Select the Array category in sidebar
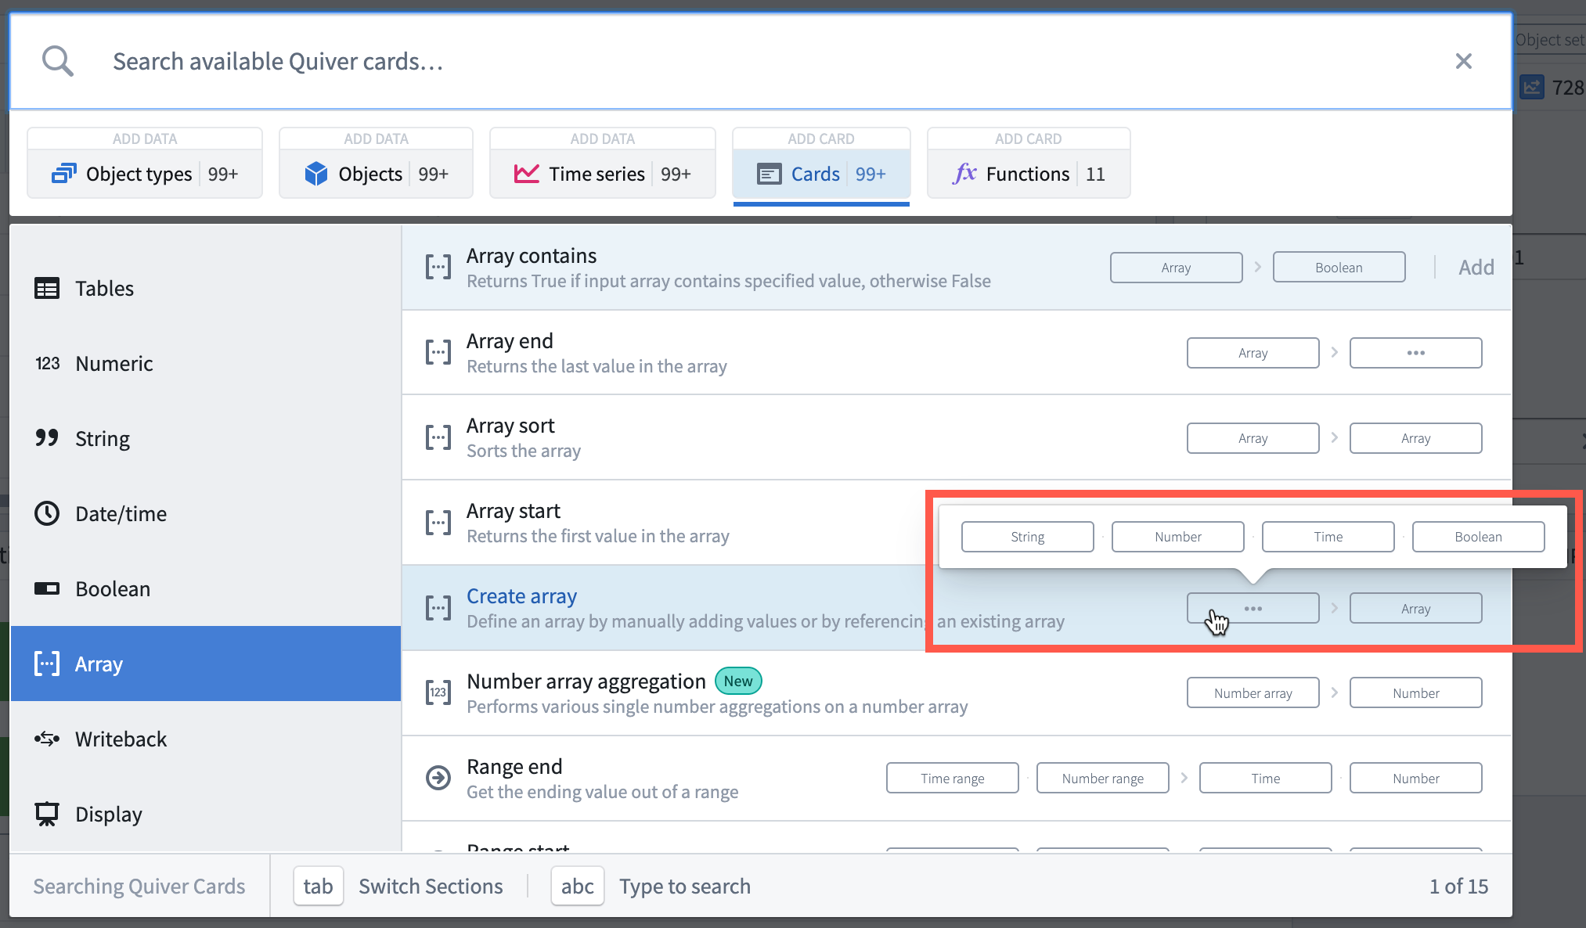The height and width of the screenshot is (928, 1586). pos(206,664)
